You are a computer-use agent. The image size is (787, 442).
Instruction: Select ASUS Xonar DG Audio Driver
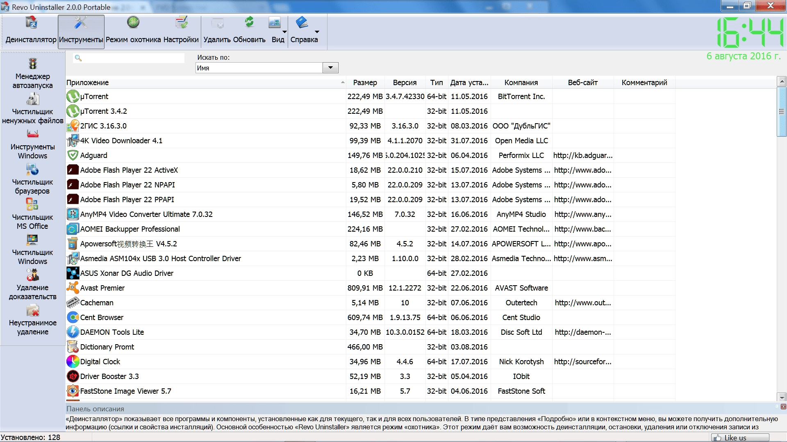tap(371, 273)
